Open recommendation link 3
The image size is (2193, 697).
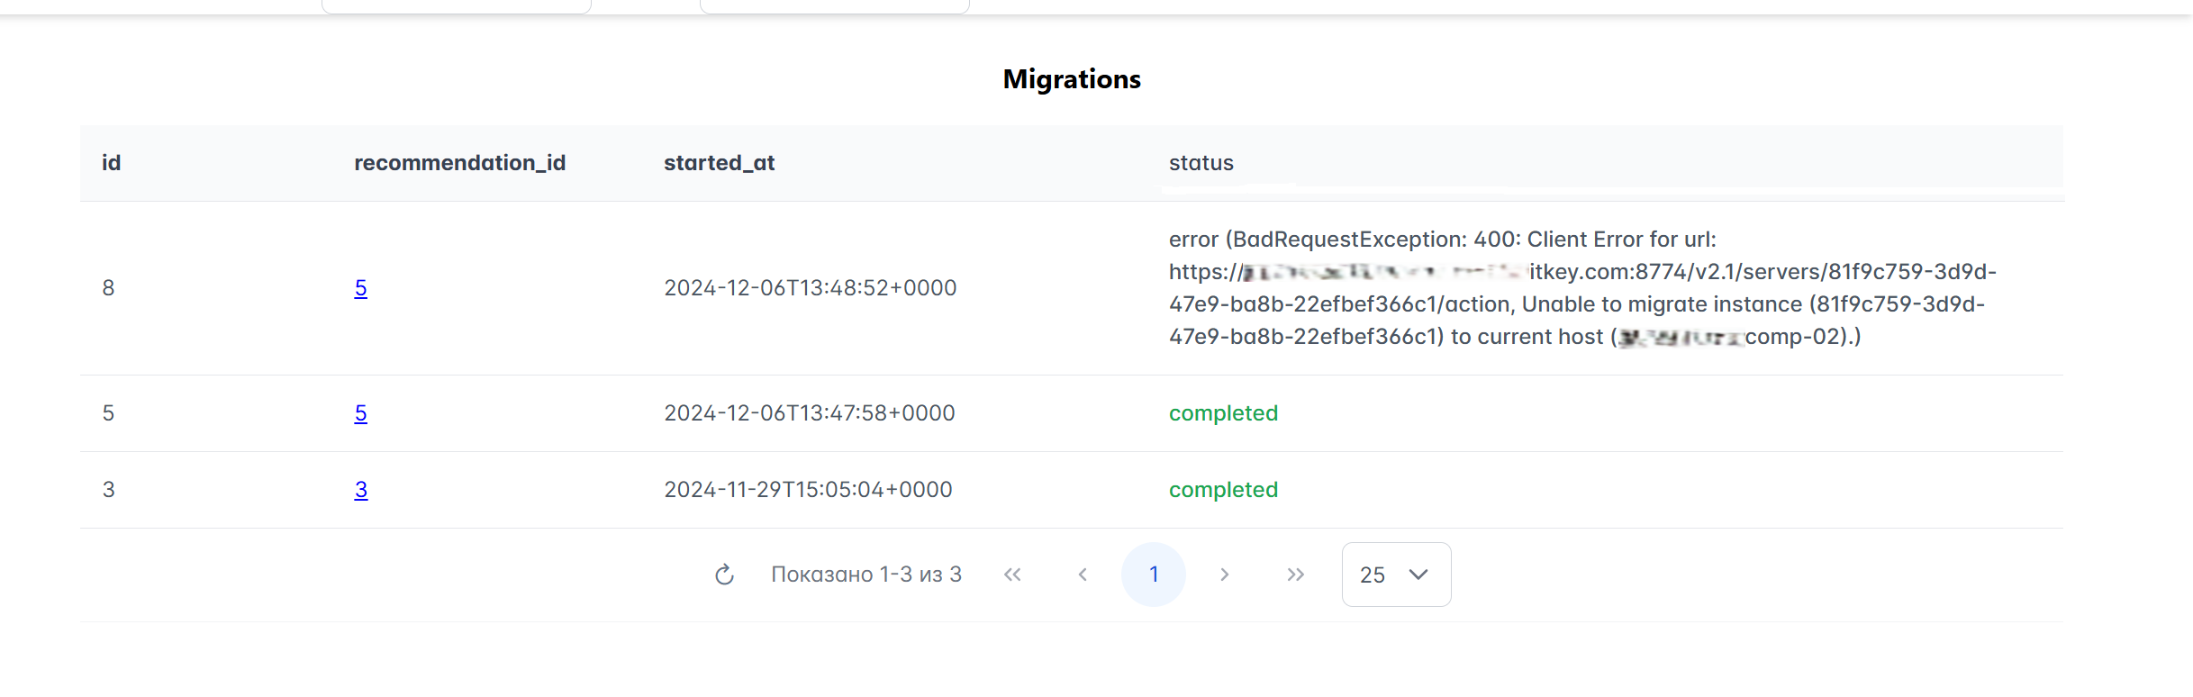pos(360,490)
